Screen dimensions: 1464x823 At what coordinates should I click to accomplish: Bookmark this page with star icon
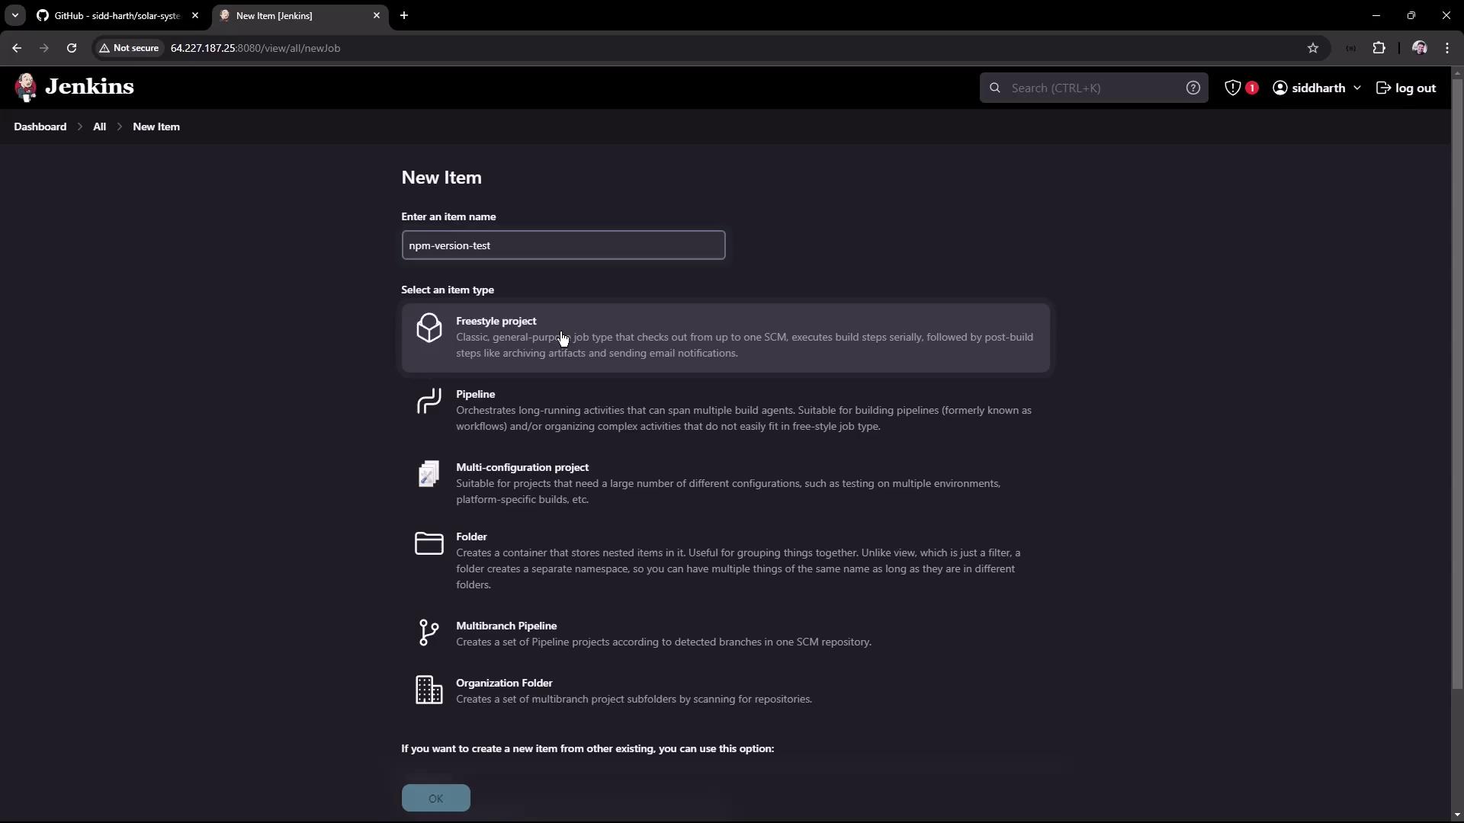[x=1312, y=48]
